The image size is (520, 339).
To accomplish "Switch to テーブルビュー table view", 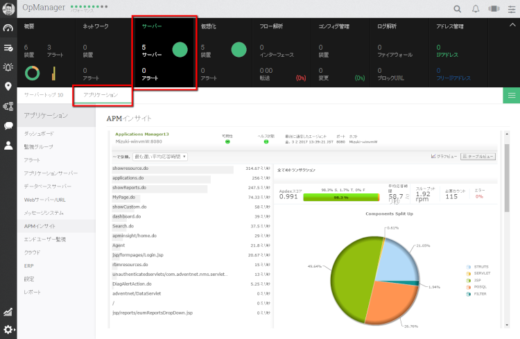I will coord(478,157).
